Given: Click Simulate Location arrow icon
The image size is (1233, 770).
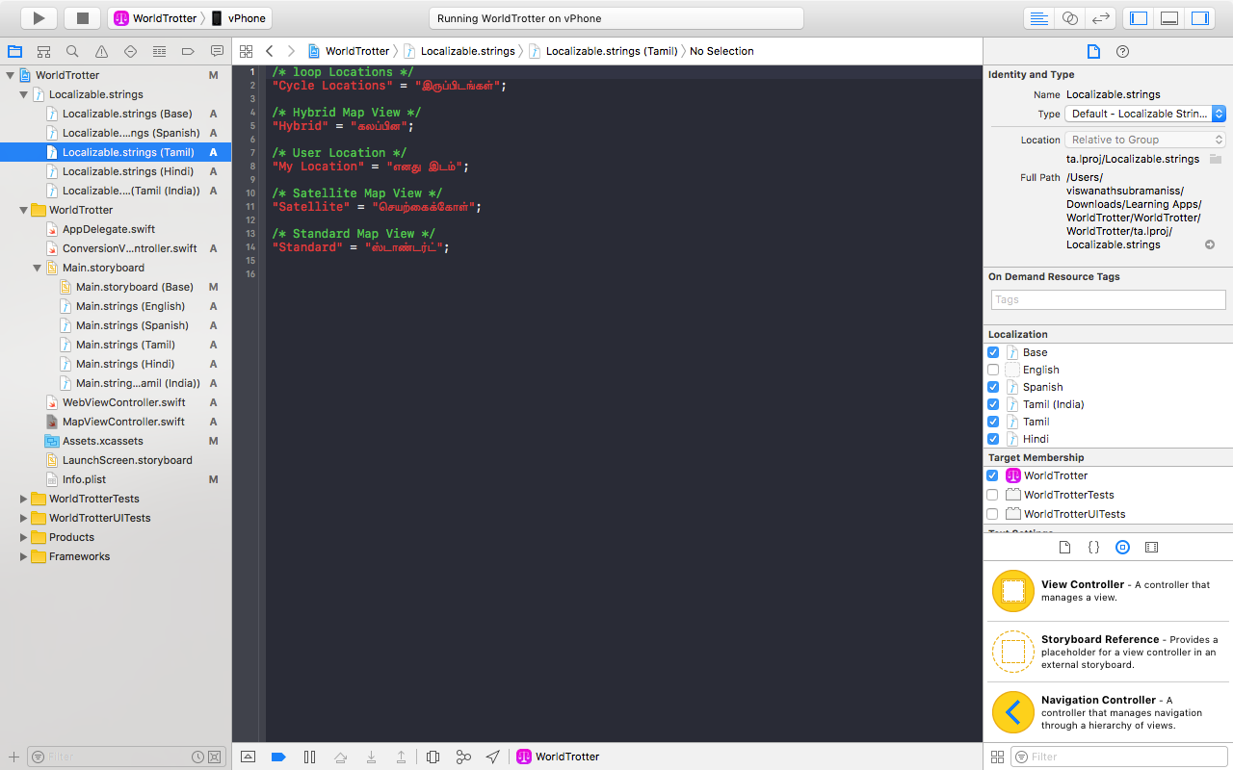Looking at the screenshot, I should [x=493, y=757].
